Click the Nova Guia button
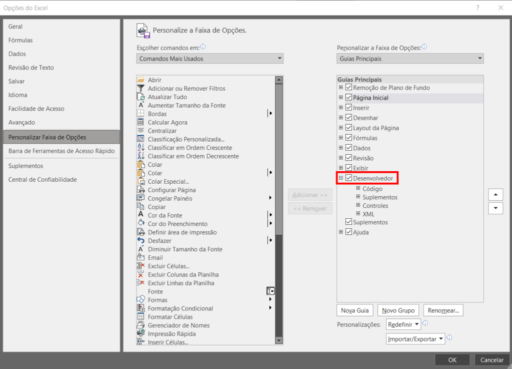The height and width of the screenshot is (369, 512). click(354, 310)
